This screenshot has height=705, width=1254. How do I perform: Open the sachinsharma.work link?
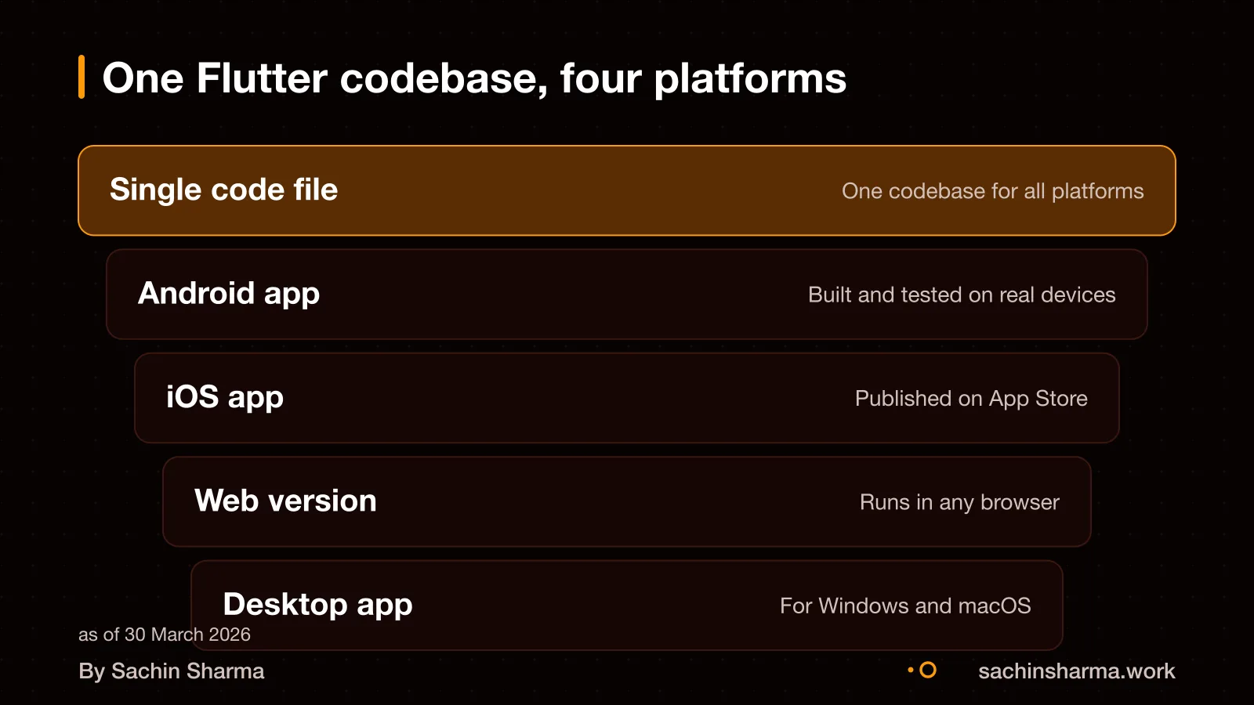click(1077, 671)
